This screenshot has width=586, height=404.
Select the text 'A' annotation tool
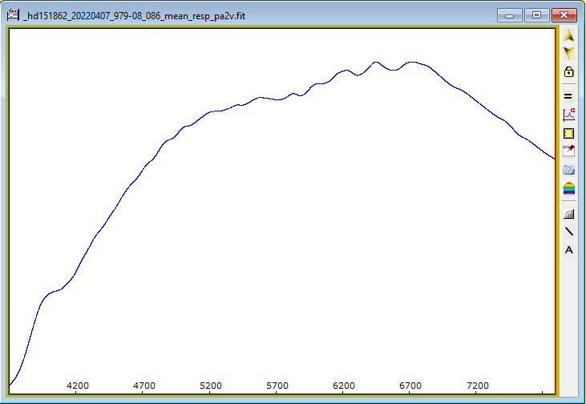(569, 250)
